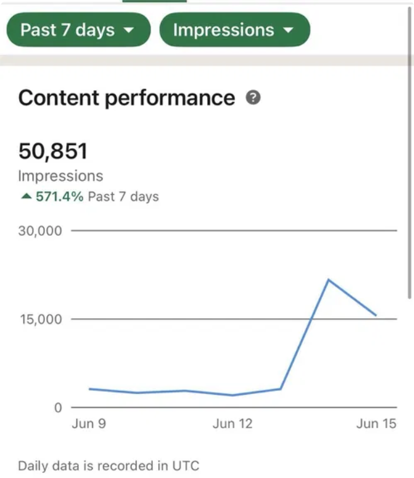Click the 30,000 y-axis label
Screen dimensions: 414x478
(x=40, y=231)
